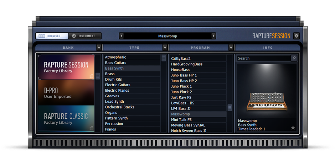Viewport: 335px width, 167px height.
Task: Choose the Drum Kits type
Action: 132,79
